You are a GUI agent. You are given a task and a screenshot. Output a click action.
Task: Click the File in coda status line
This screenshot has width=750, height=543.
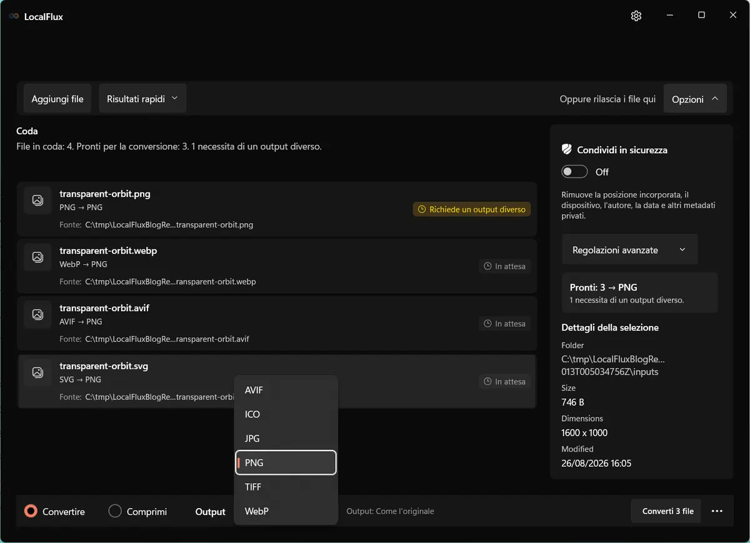pos(169,147)
